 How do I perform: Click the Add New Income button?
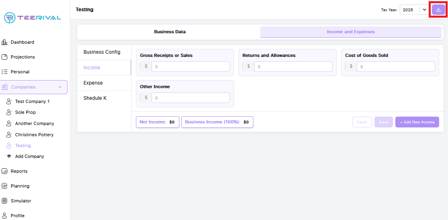click(417, 122)
